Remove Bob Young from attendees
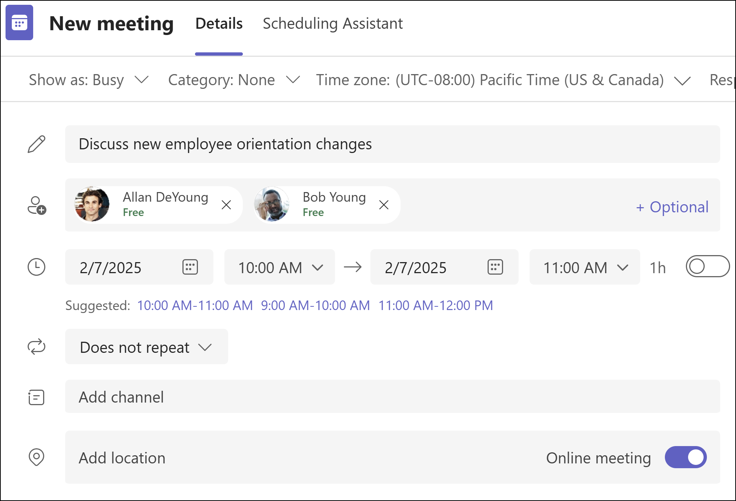Screen dimensions: 736x501 pyautogui.click(x=384, y=205)
